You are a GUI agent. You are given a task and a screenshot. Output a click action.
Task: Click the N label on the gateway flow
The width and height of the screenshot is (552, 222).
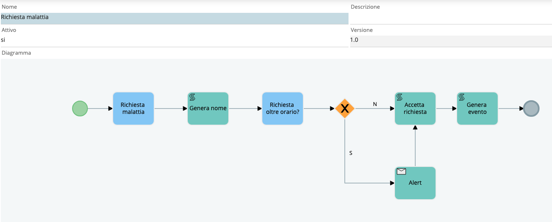pos(375,104)
